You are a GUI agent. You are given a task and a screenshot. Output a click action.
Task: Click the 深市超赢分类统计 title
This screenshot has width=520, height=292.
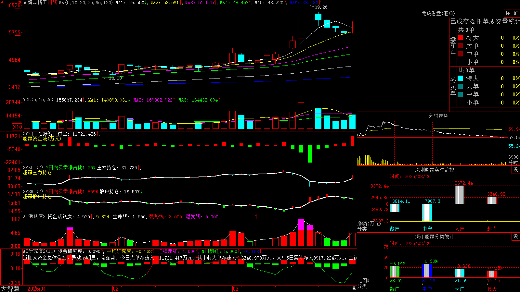pyautogui.click(x=435, y=237)
